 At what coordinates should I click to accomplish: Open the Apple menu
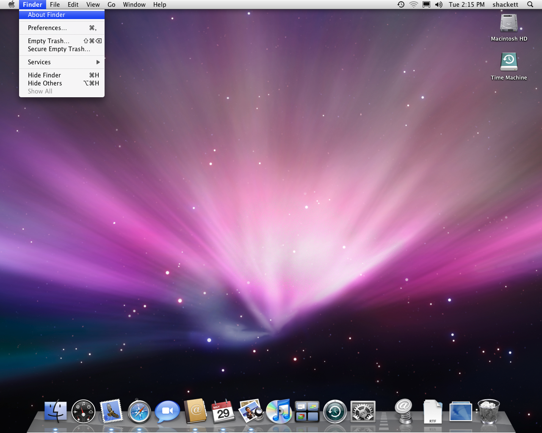point(11,5)
